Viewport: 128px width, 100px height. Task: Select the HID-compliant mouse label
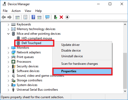coord(37,38)
